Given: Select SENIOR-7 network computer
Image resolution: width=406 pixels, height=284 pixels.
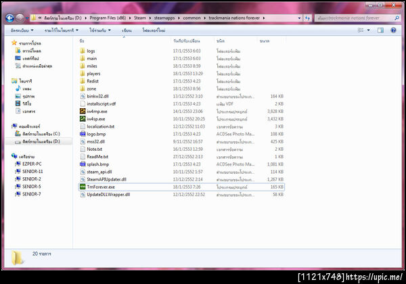Looking at the screenshot, I should point(28,194).
